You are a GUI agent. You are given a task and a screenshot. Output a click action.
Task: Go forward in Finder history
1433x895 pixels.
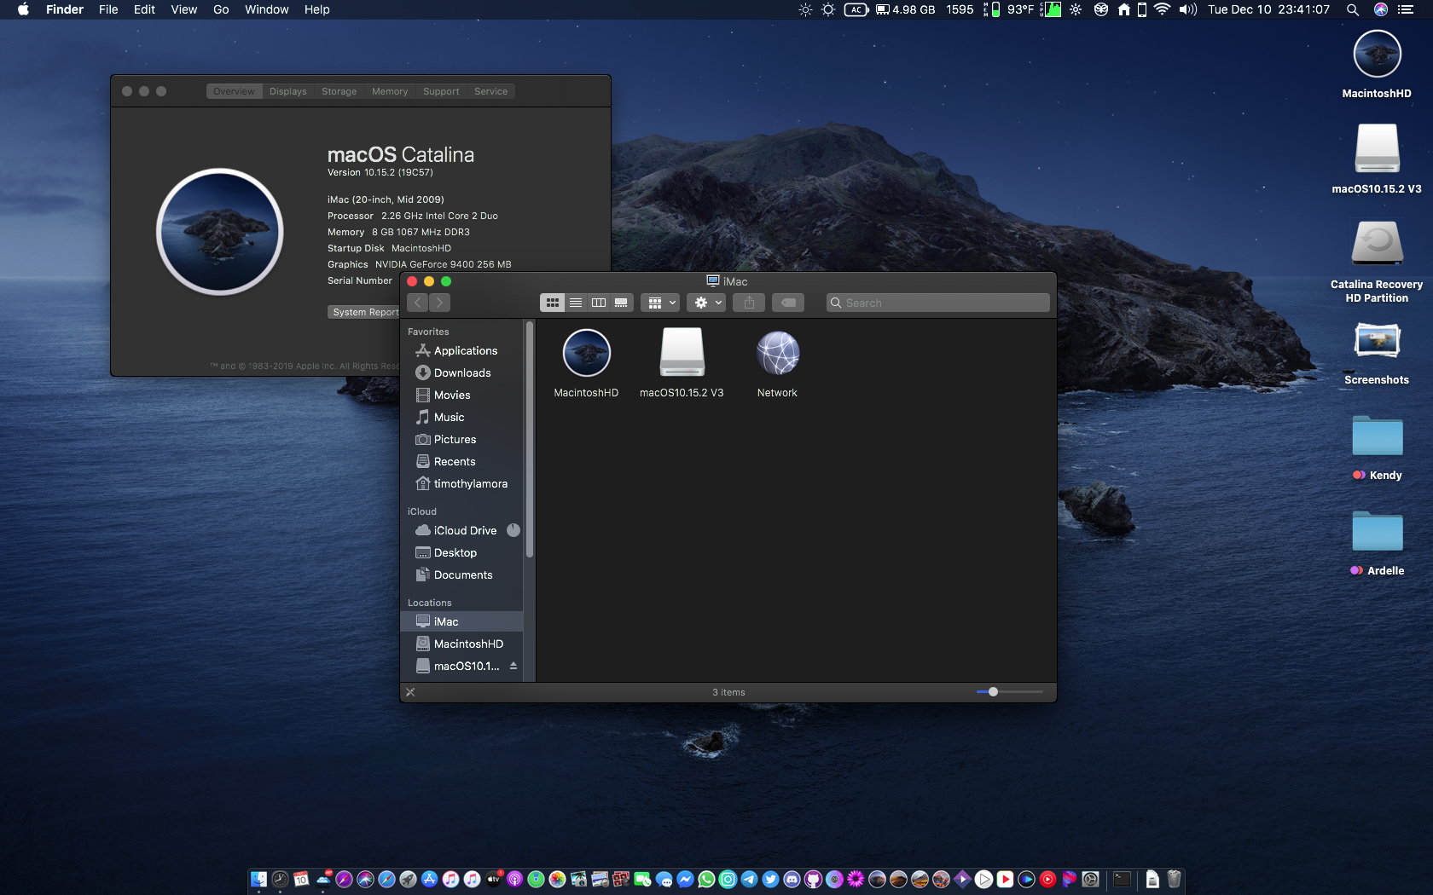point(439,303)
